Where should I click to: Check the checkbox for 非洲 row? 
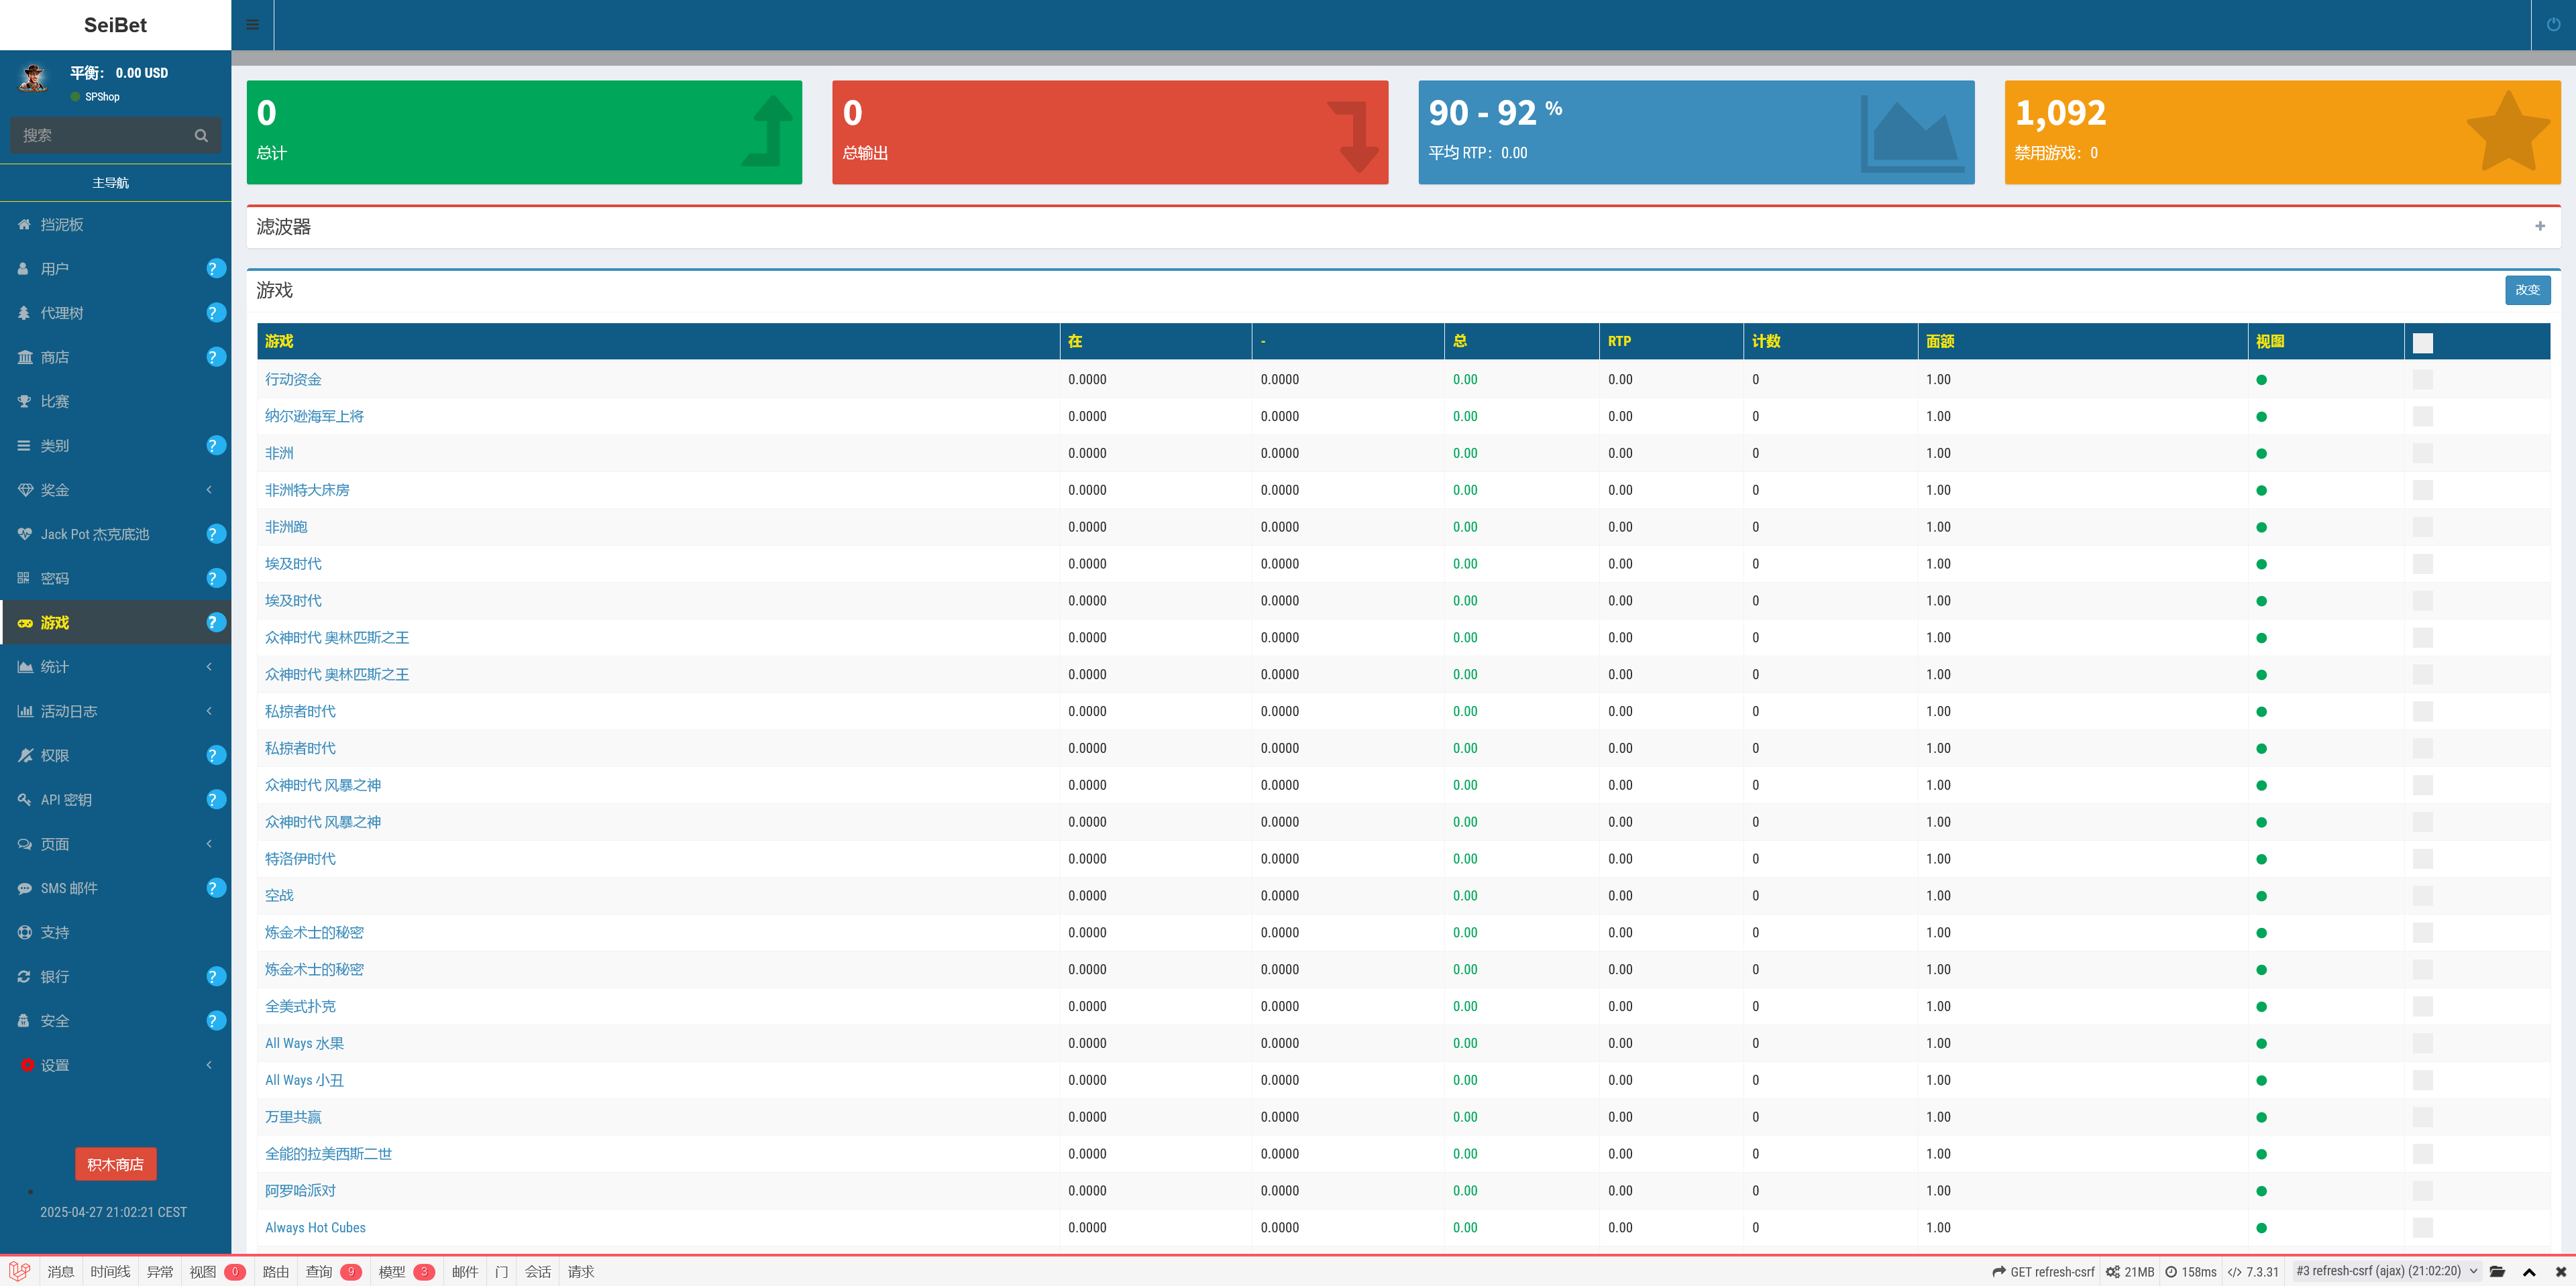point(2422,454)
